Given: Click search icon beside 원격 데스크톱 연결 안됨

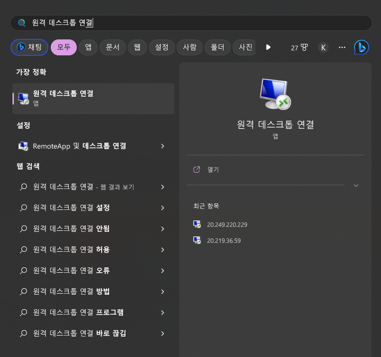Looking at the screenshot, I should tap(23, 228).
